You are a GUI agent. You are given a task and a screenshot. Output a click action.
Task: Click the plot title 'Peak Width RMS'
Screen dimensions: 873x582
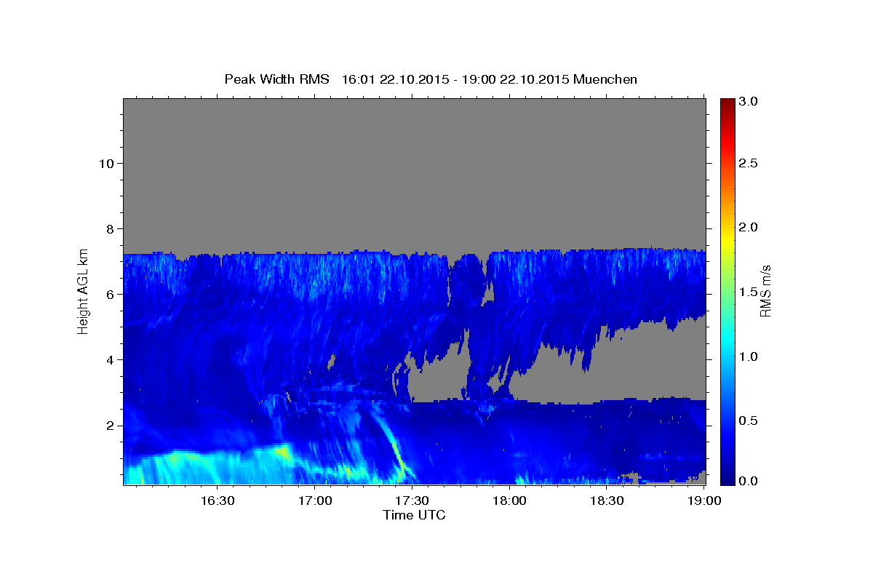pyautogui.click(x=277, y=79)
